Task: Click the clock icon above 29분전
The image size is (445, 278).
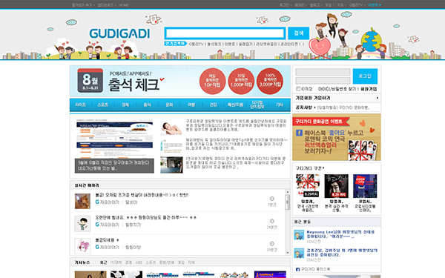Action: pos(271,244)
